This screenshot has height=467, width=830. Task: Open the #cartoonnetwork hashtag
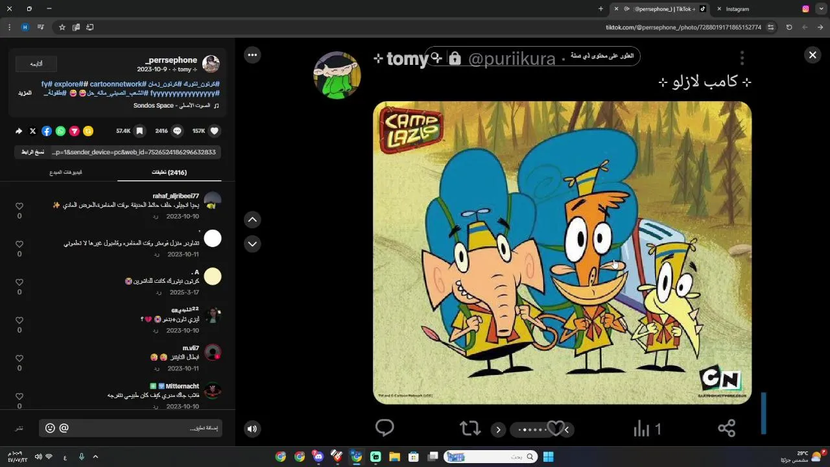117,84
